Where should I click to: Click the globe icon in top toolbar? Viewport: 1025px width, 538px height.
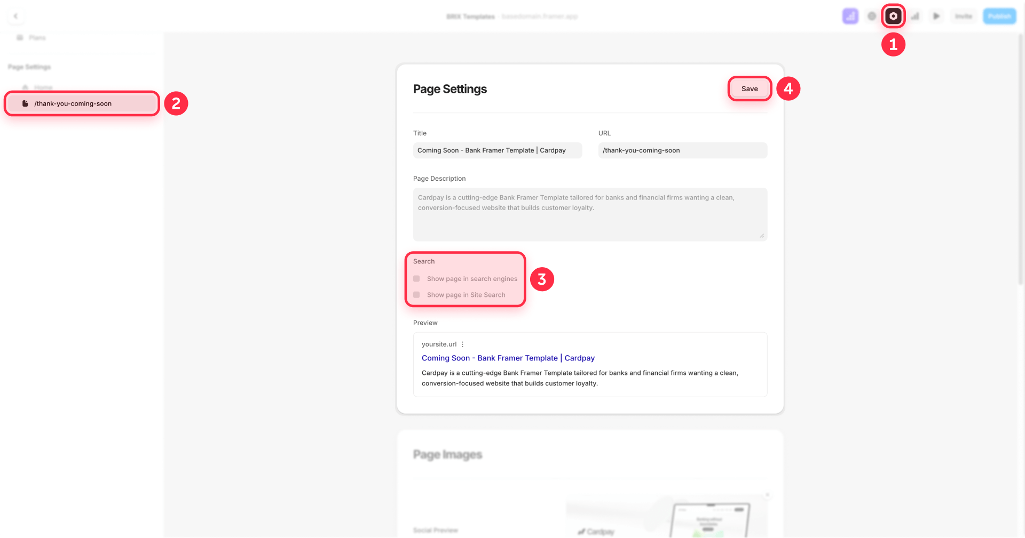click(x=872, y=16)
